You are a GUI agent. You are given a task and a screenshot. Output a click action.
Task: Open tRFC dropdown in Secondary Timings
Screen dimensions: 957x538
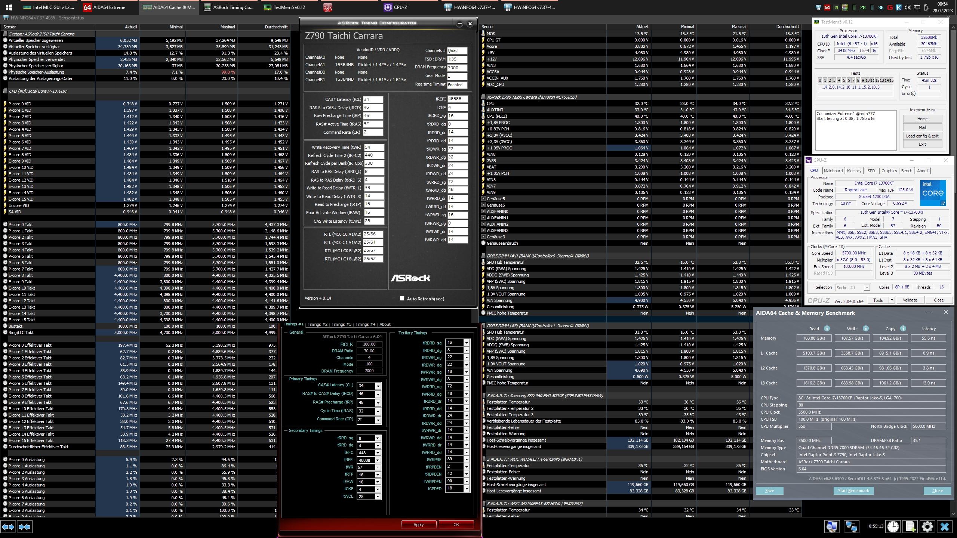click(378, 452)
